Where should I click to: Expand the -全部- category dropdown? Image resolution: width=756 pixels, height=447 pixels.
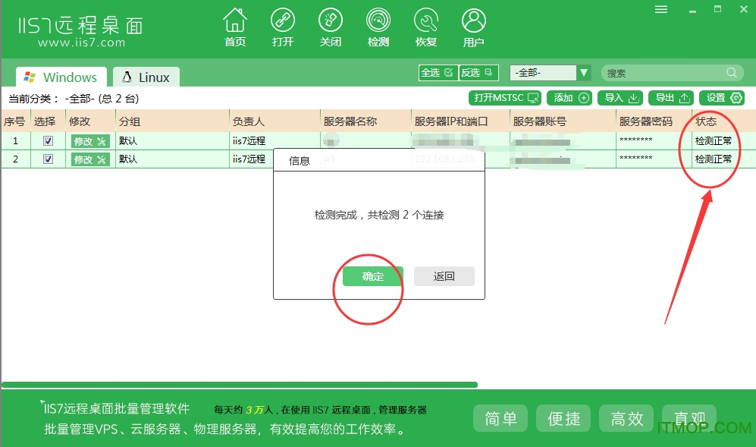click(583, 73)
